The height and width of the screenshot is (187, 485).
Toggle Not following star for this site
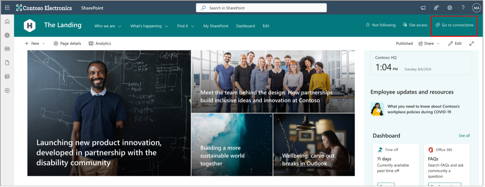[381, 25]
